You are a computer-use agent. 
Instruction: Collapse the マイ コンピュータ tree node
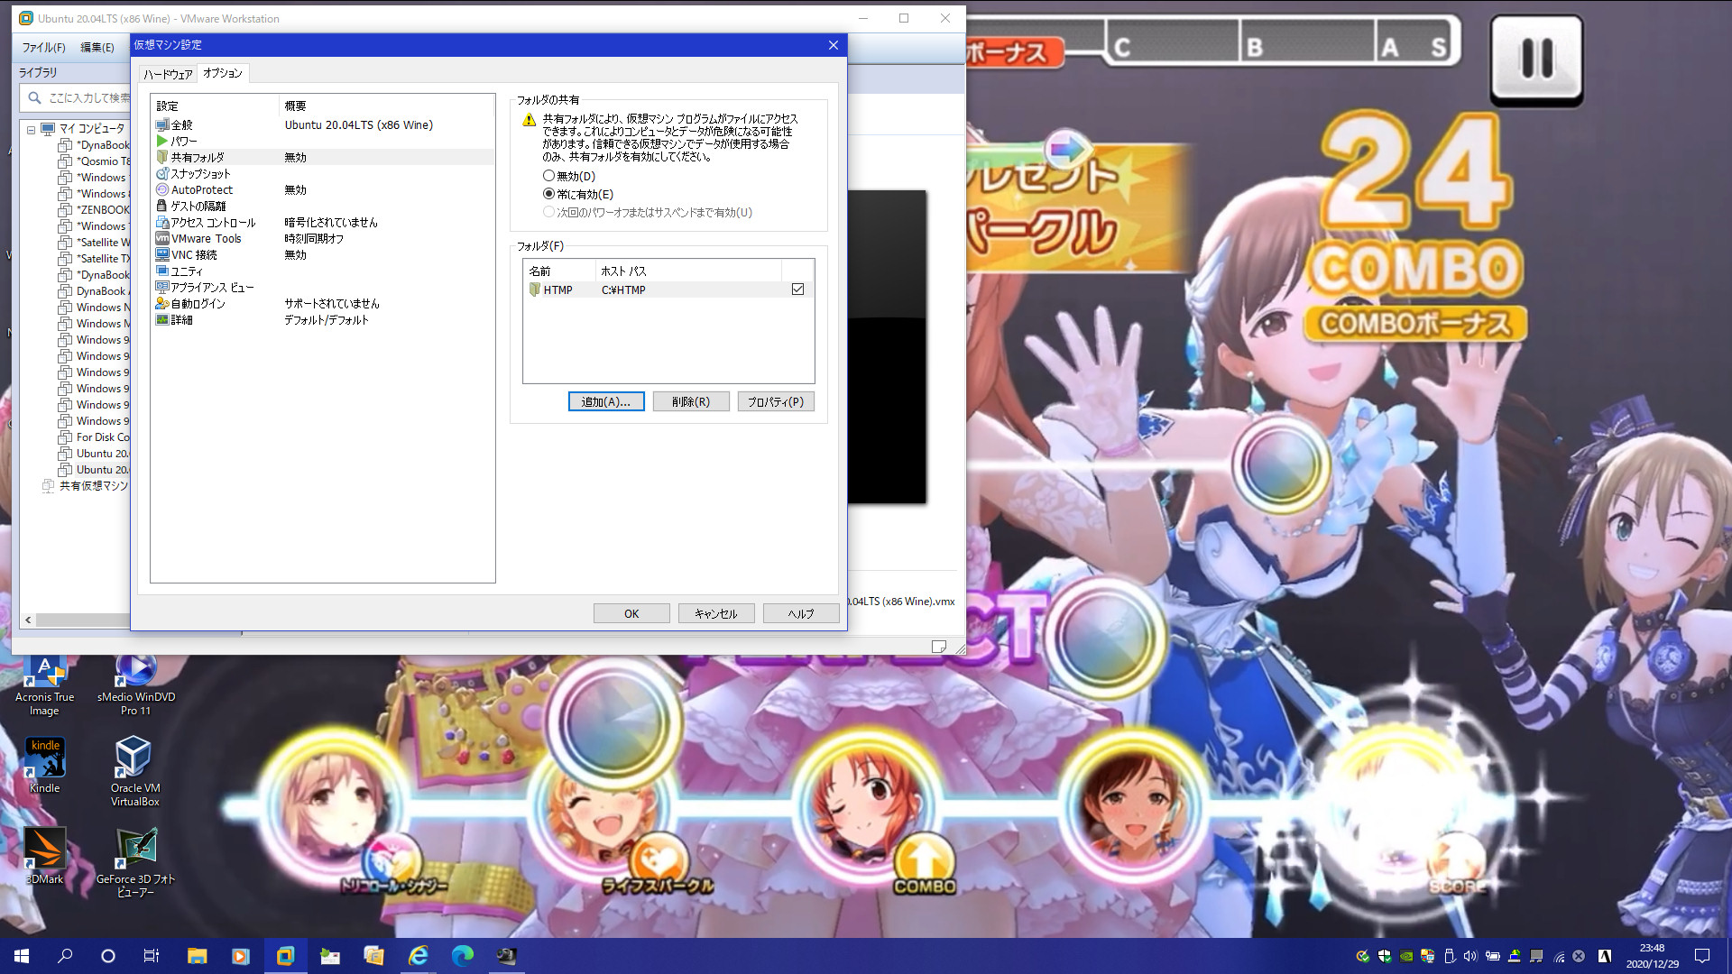(x=32, y=129)
